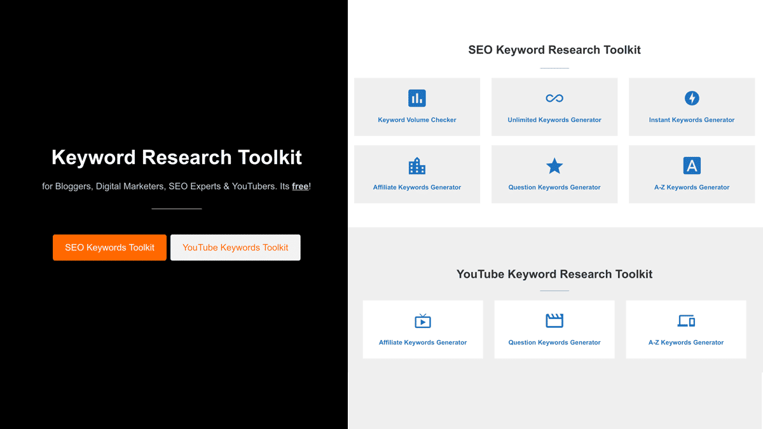Open YouTube A-Z Keywords Generator link
This screenshot has height=429, width=763.
686,342
